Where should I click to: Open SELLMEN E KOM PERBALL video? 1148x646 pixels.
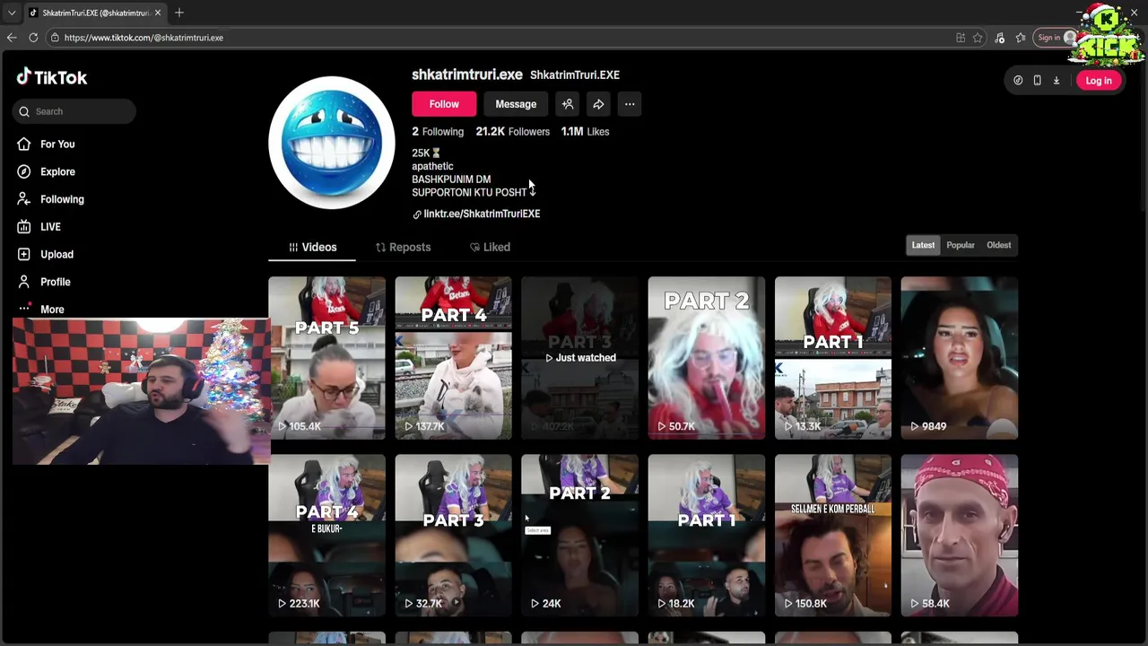click(x=832, y=536)
